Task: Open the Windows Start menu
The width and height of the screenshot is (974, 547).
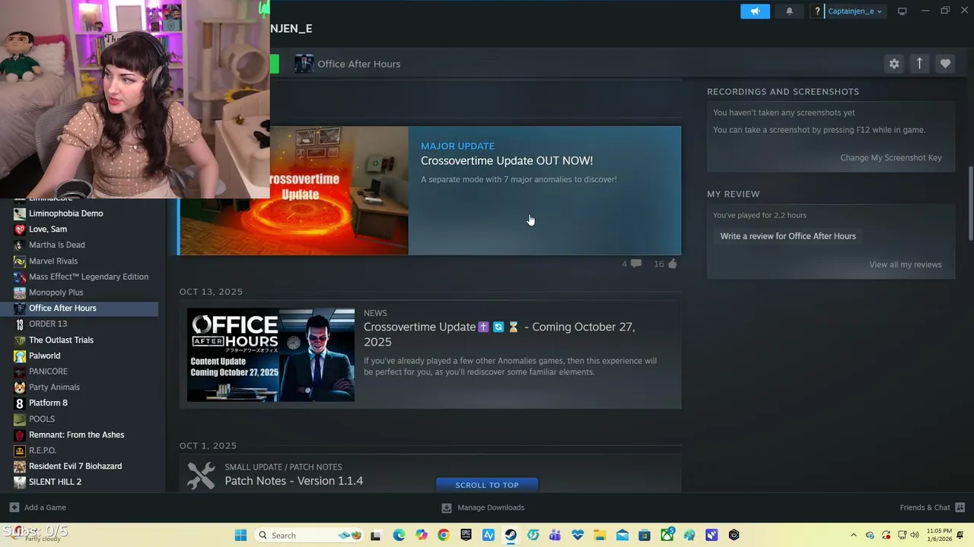Action: point(240,535)
